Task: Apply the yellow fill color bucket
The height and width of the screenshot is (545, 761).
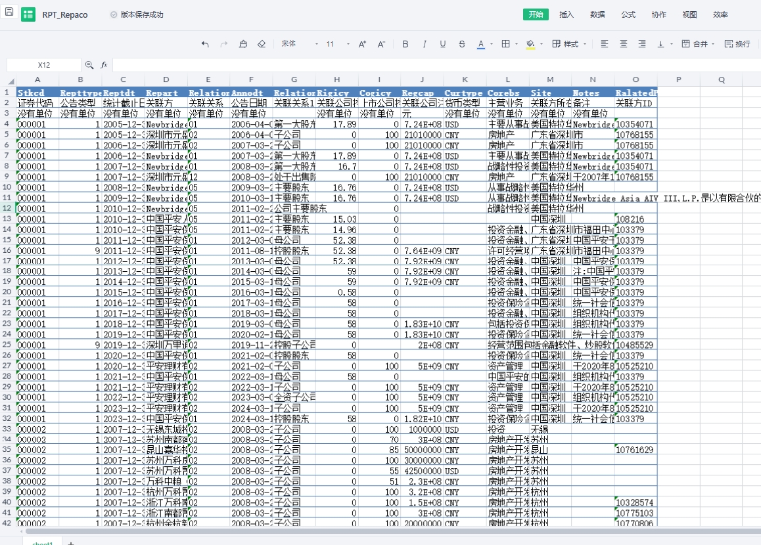Action: tap(530, 44)
